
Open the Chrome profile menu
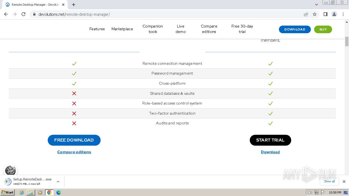click(x=334, y=14)
